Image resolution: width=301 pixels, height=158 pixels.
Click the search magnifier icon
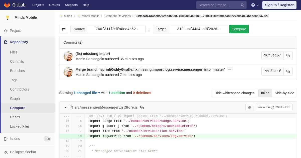(242, 5)
